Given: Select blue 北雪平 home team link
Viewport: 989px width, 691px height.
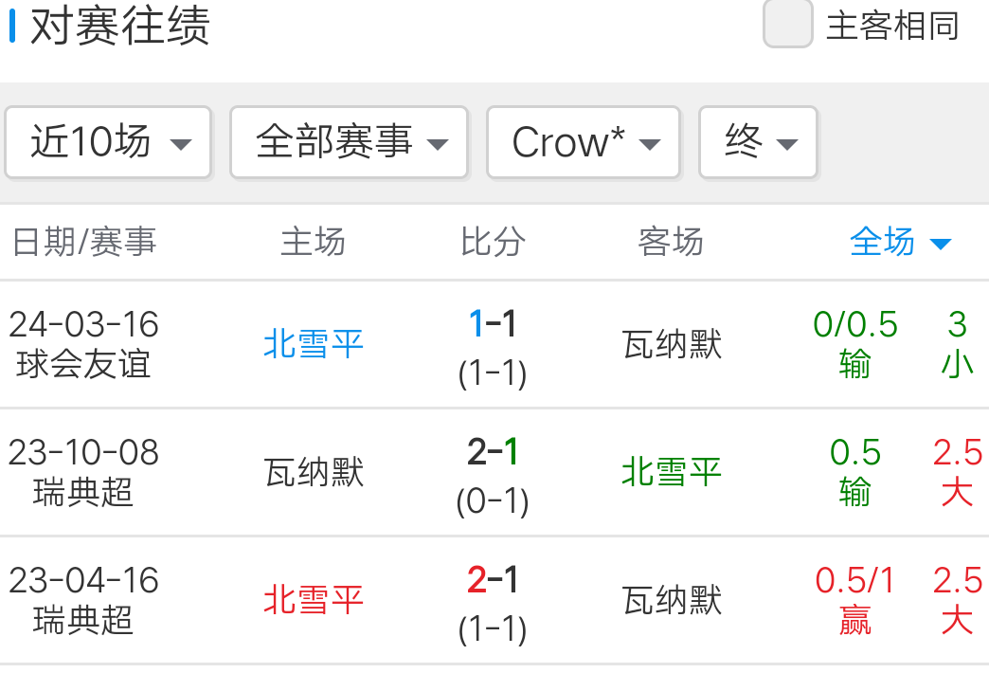Looking at the screenshot, I should [x=314, y=344].
